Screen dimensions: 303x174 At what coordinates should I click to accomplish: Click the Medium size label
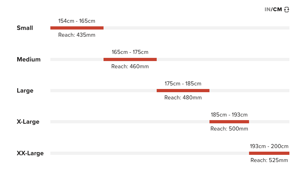click(x=29, y=59)
